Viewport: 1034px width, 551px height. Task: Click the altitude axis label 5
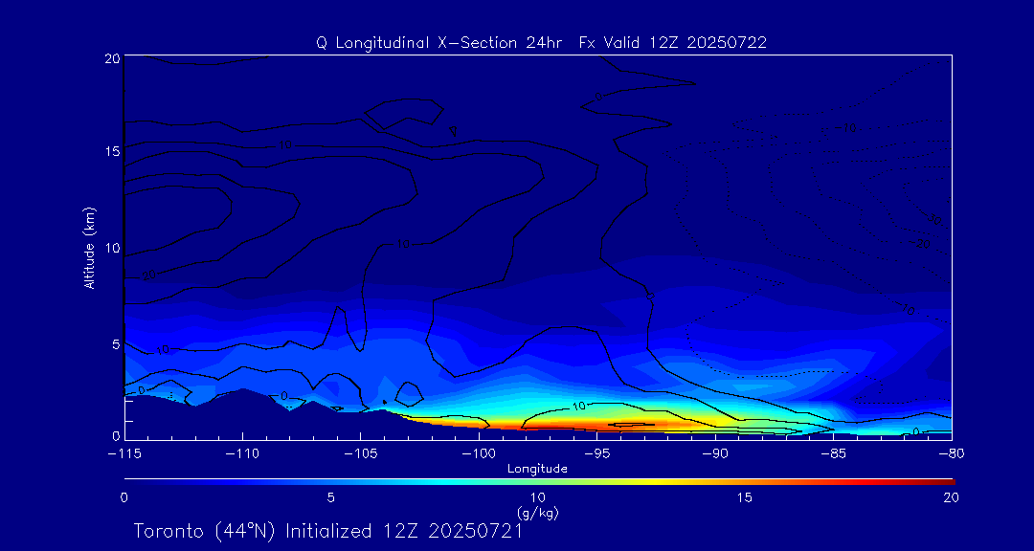pos(115,344)
